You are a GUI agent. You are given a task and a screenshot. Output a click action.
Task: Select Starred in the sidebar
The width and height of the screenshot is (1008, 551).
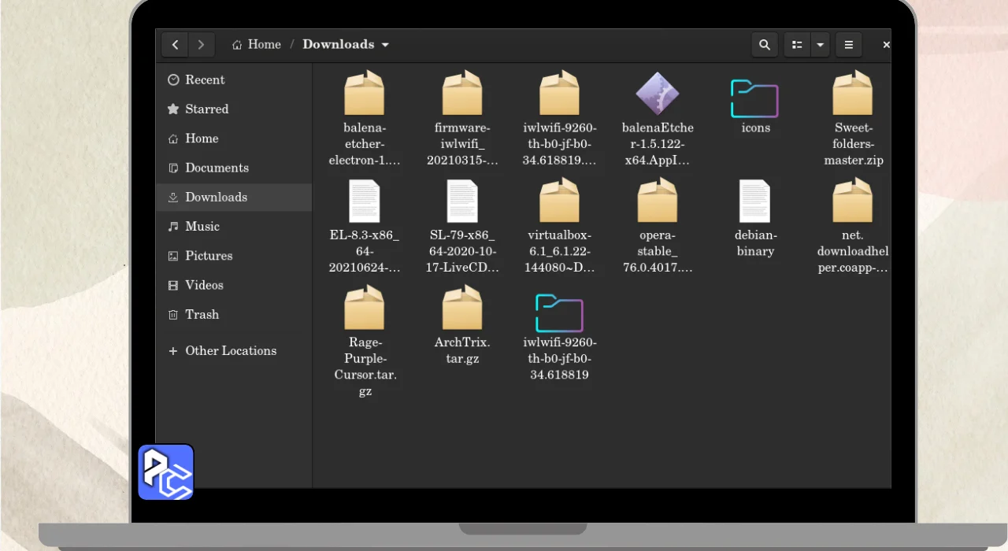coord(206,109)
